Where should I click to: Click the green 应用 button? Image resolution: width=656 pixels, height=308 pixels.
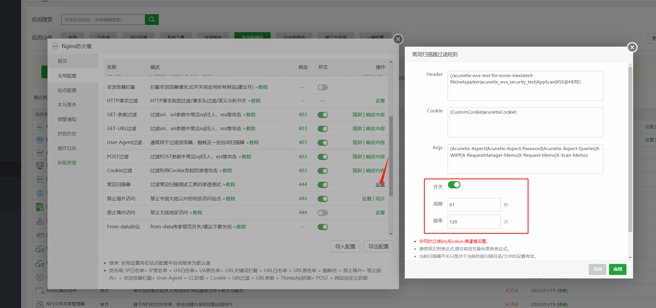[x=617, y=269]
